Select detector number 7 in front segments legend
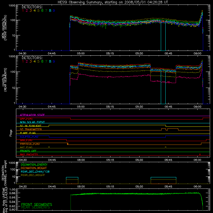Image resolution: width=213 pixels, height=213 pixels. (x=46, y=11)
